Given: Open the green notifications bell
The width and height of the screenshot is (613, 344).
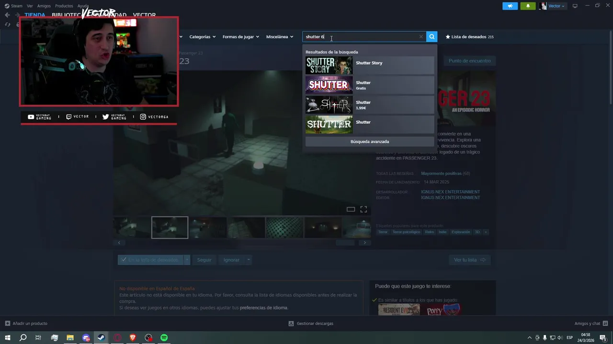Looking at the screenshot, I should (528, 6).
